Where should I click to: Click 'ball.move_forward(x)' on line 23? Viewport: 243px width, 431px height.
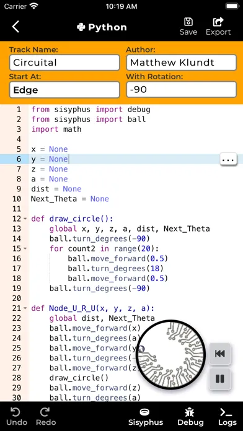pos(95,328)
